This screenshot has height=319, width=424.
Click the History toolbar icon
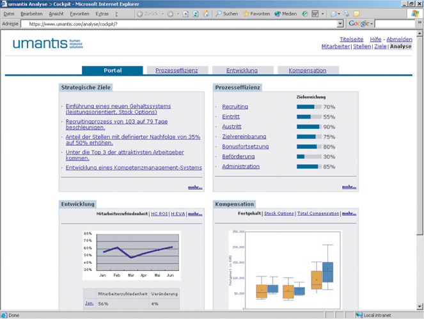(x=305, y=13)
